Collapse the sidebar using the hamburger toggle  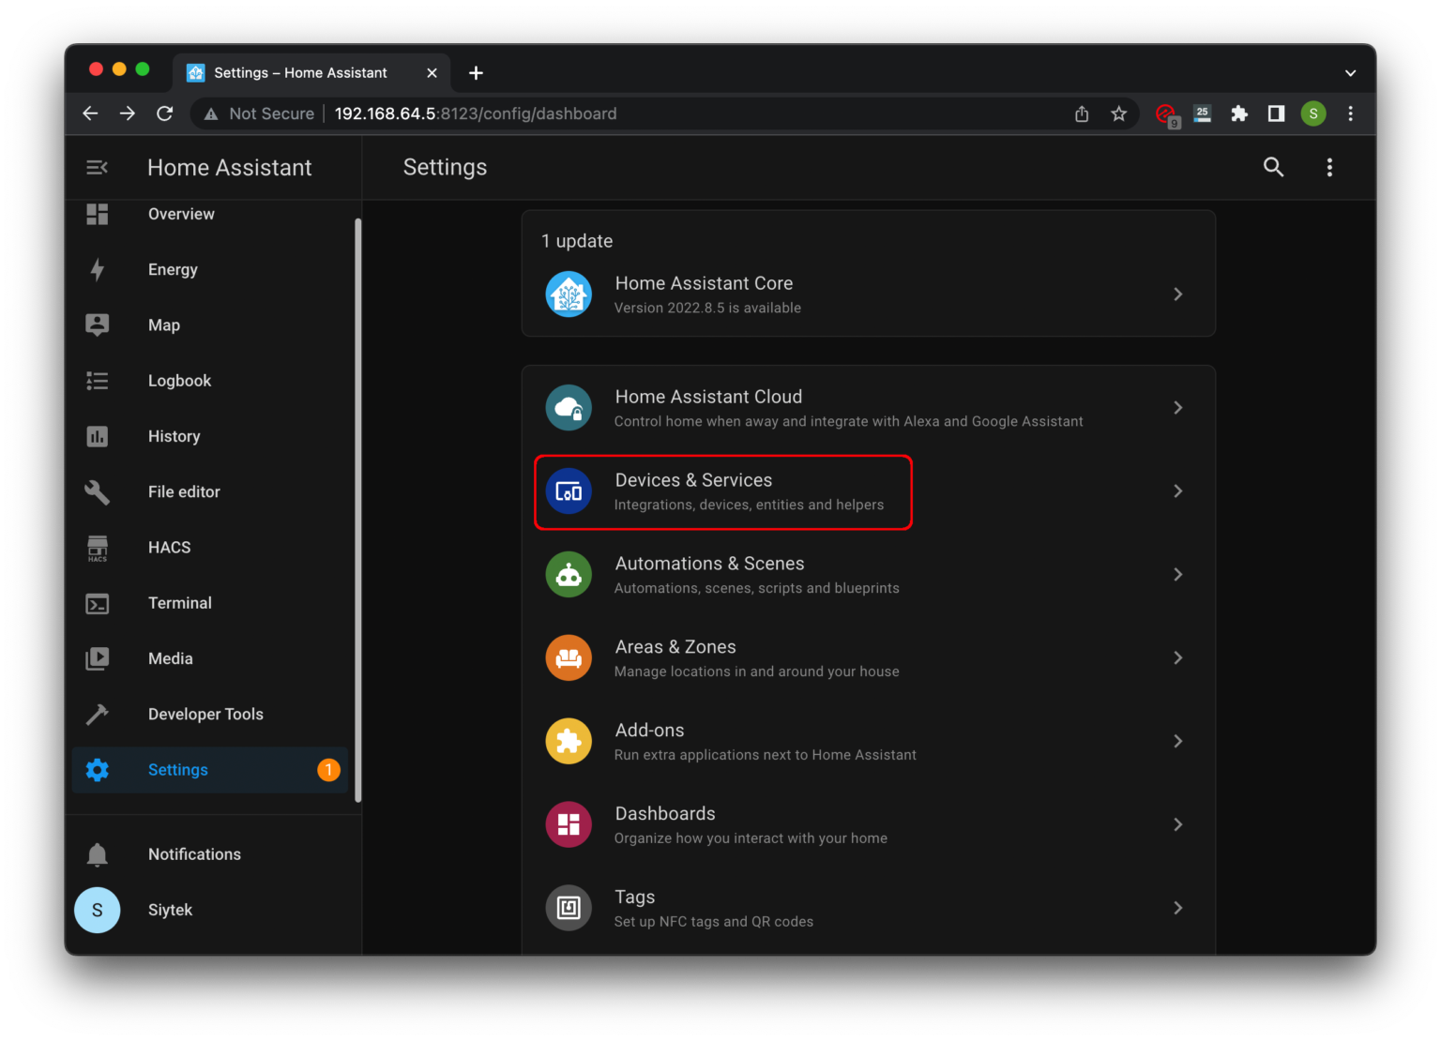click(x=97, y=167)
